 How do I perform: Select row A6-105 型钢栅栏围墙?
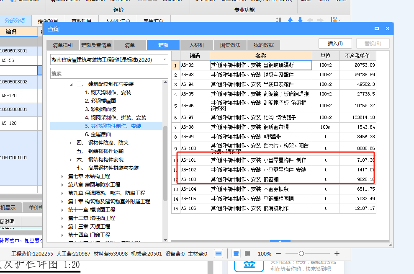point(274,199)
